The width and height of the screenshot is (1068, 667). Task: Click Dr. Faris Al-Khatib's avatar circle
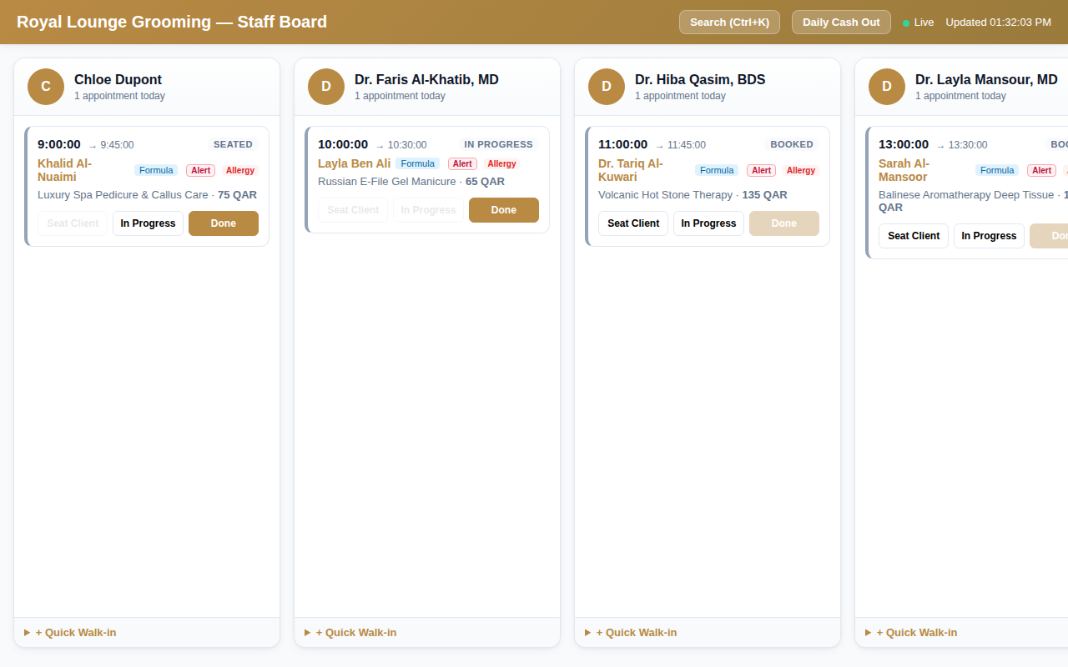click(326, 87)
